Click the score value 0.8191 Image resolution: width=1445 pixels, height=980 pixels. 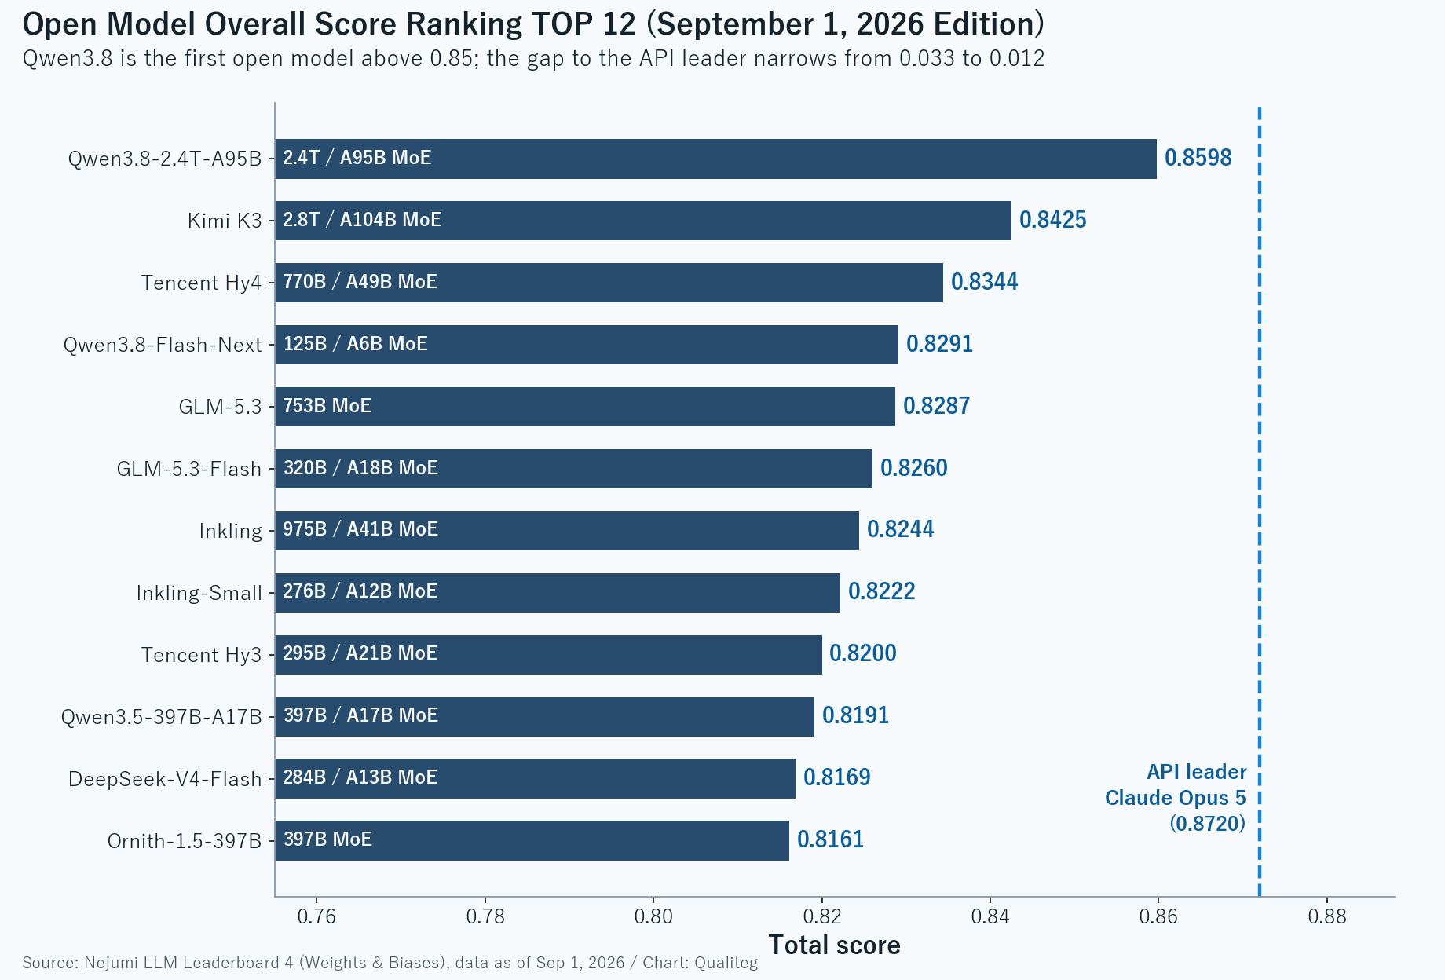click(856, 715)
